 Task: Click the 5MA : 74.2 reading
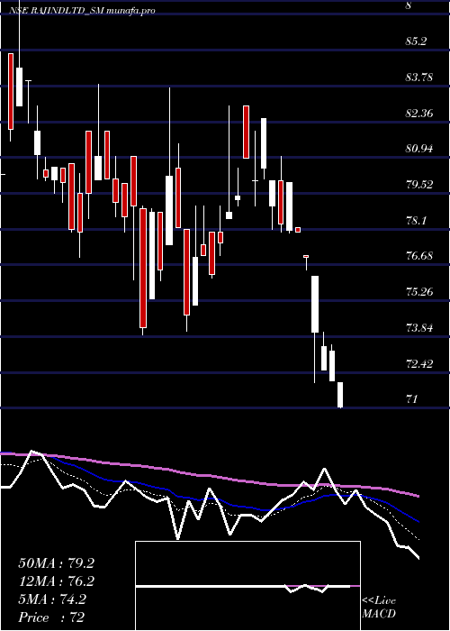coord(52,599)
